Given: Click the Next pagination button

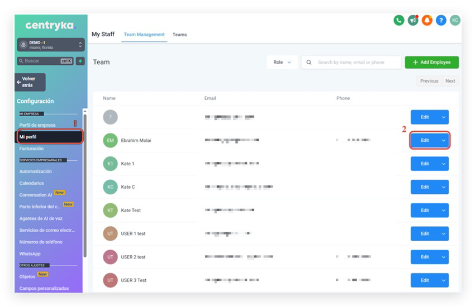Looking at the screenshot, I should coord(450,81).
